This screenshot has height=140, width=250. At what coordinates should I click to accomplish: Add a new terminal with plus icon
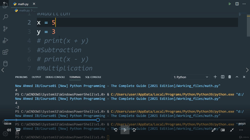[x=215, y=77]
